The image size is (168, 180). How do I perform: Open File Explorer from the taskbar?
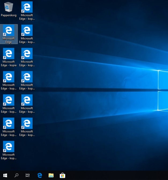click(x=51, y=175)
